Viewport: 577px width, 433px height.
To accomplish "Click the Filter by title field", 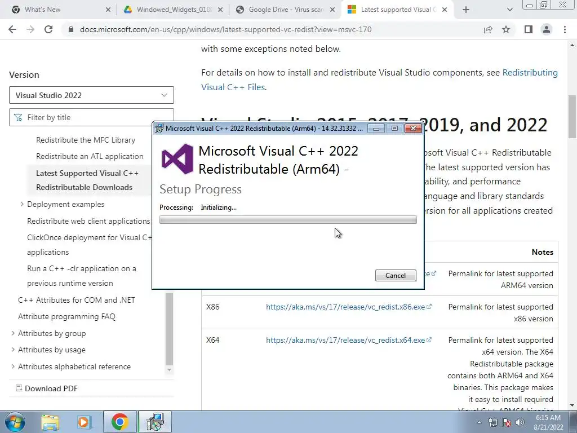I will pos(91,117).
